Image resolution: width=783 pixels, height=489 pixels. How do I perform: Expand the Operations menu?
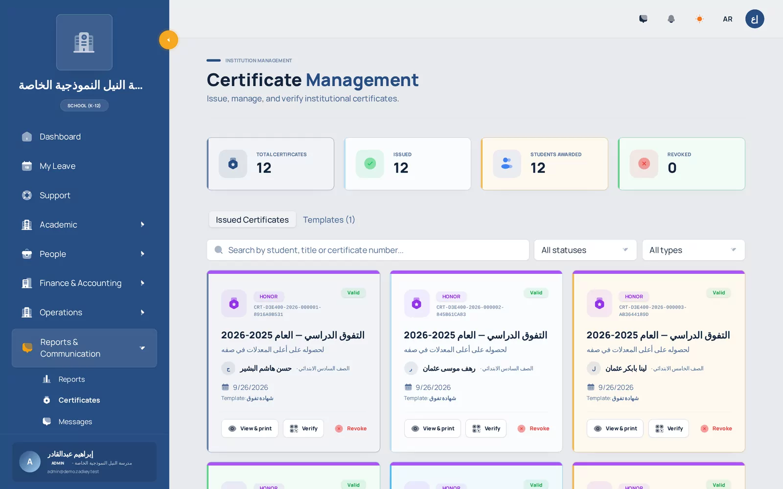click(x=84, y=312)
